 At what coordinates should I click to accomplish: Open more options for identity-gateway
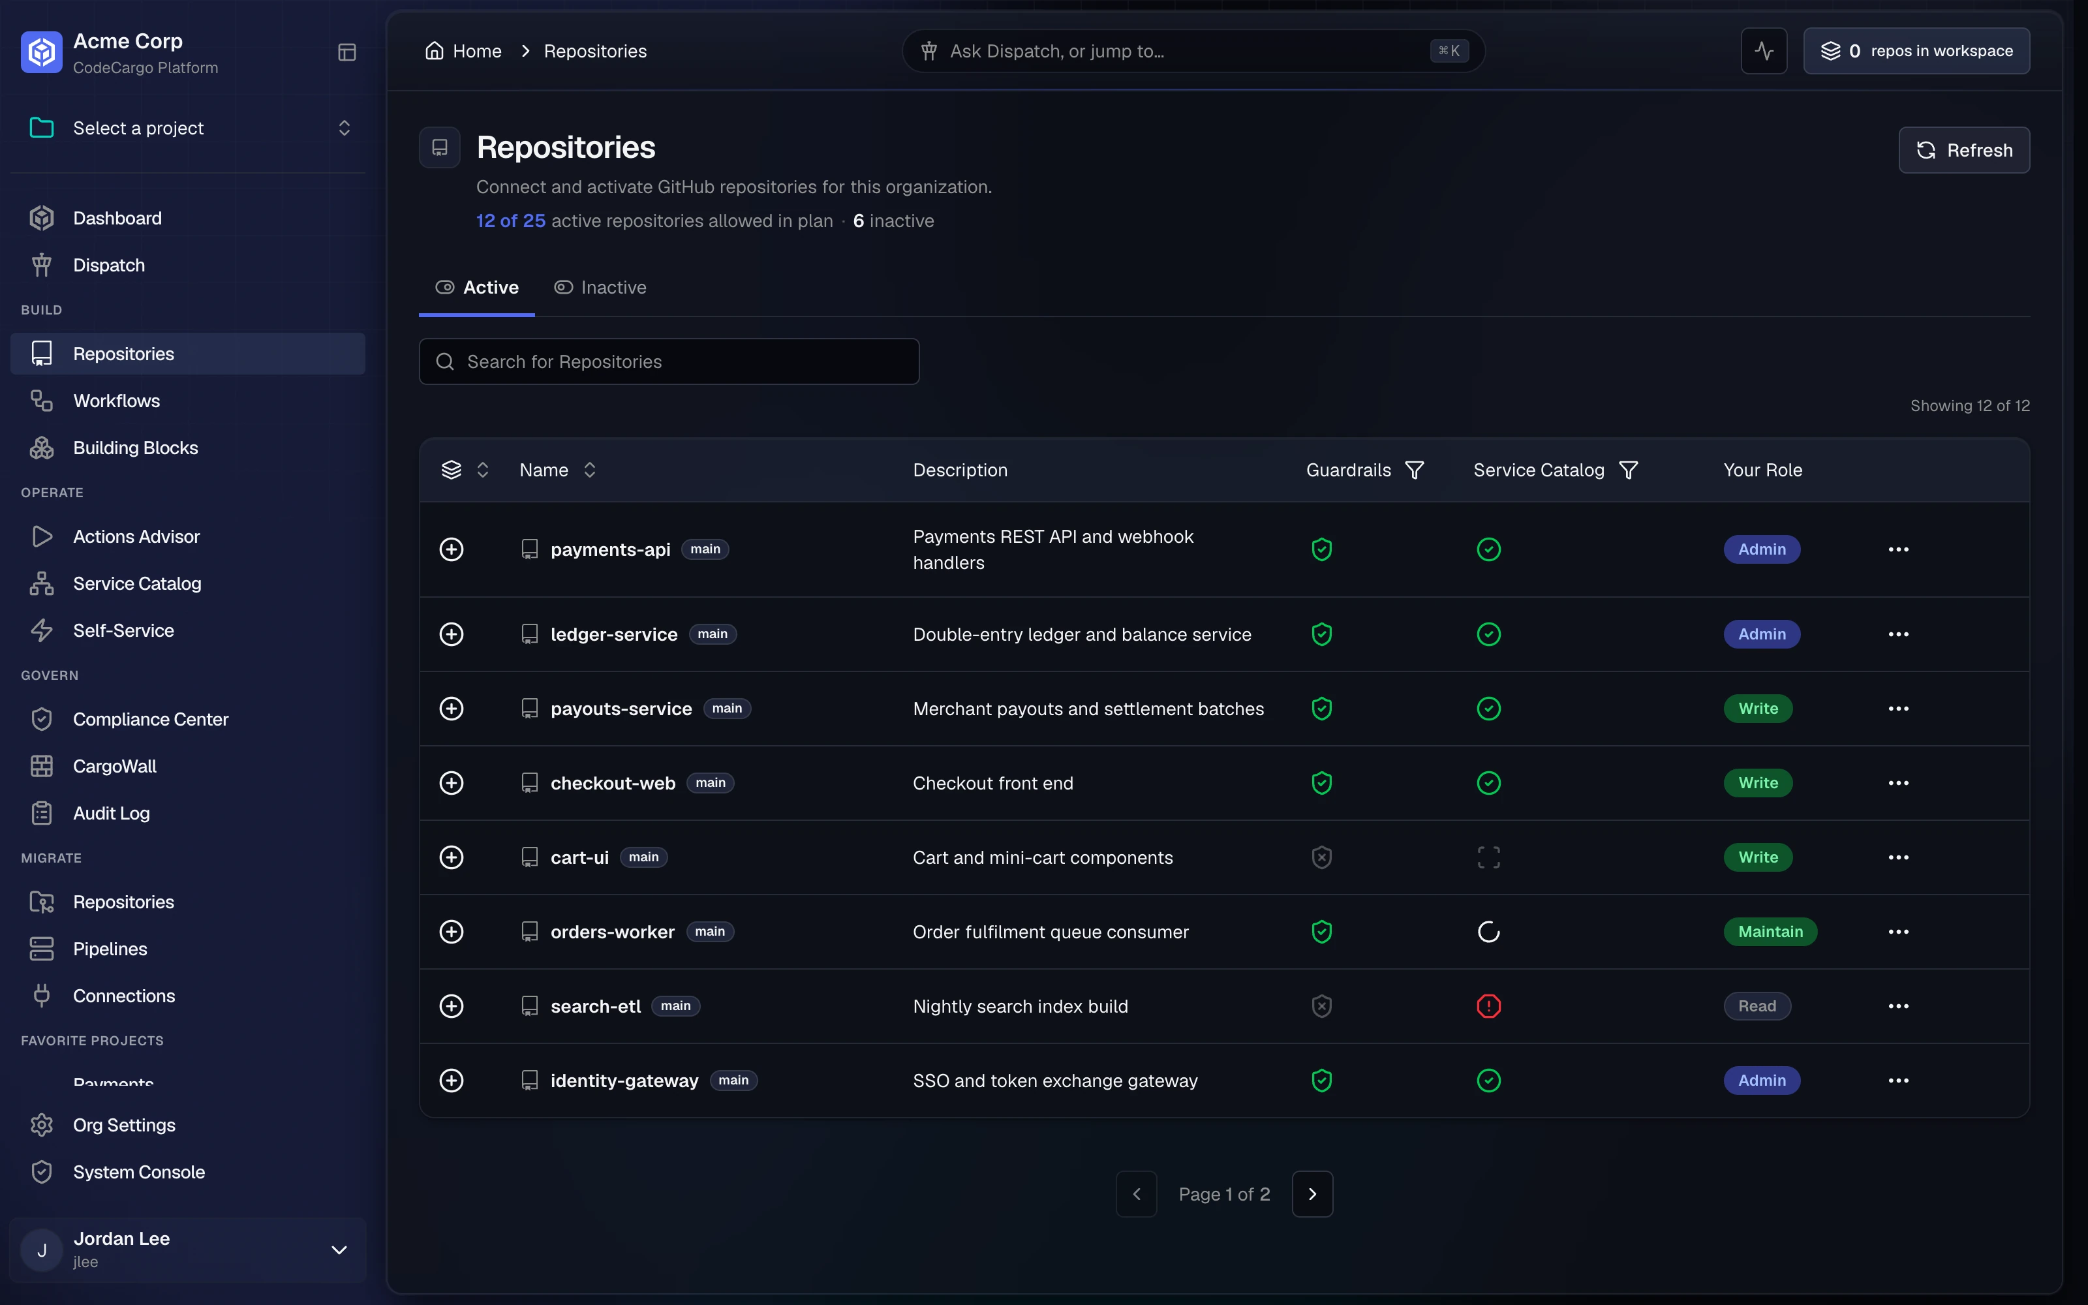tap(1898, 1081)
